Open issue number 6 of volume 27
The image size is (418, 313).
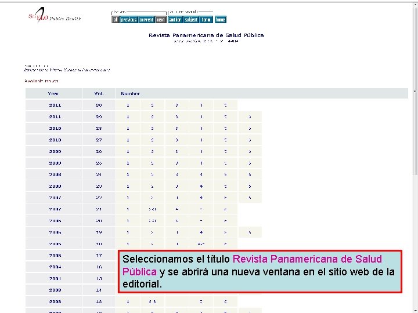(250, 140)
